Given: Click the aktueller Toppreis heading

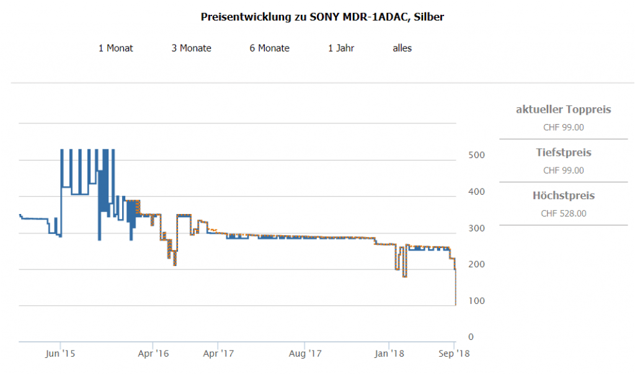Looking at the screenshot, I should coord(563,110).
